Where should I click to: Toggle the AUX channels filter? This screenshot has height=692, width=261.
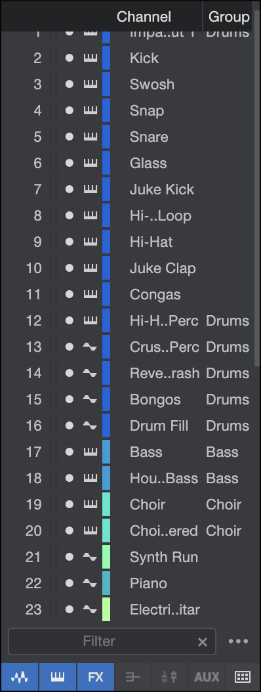[x=207, y=677]
